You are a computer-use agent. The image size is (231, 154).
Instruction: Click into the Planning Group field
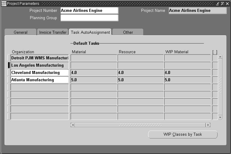coord(89,18)
